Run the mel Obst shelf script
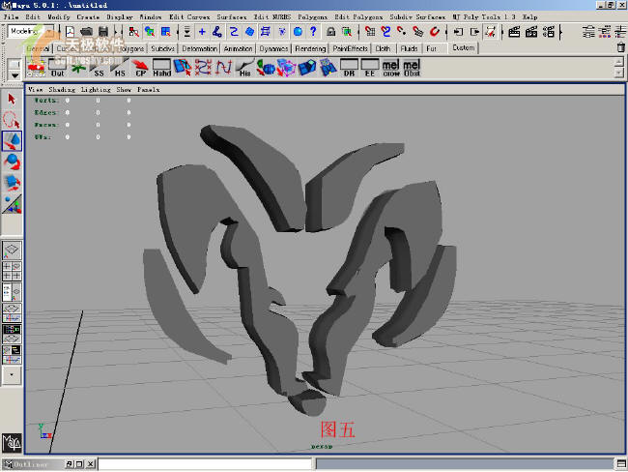Image resolution: width=628 pixels, height=472 pixels. pyautogui.click(x=413, y=69)
